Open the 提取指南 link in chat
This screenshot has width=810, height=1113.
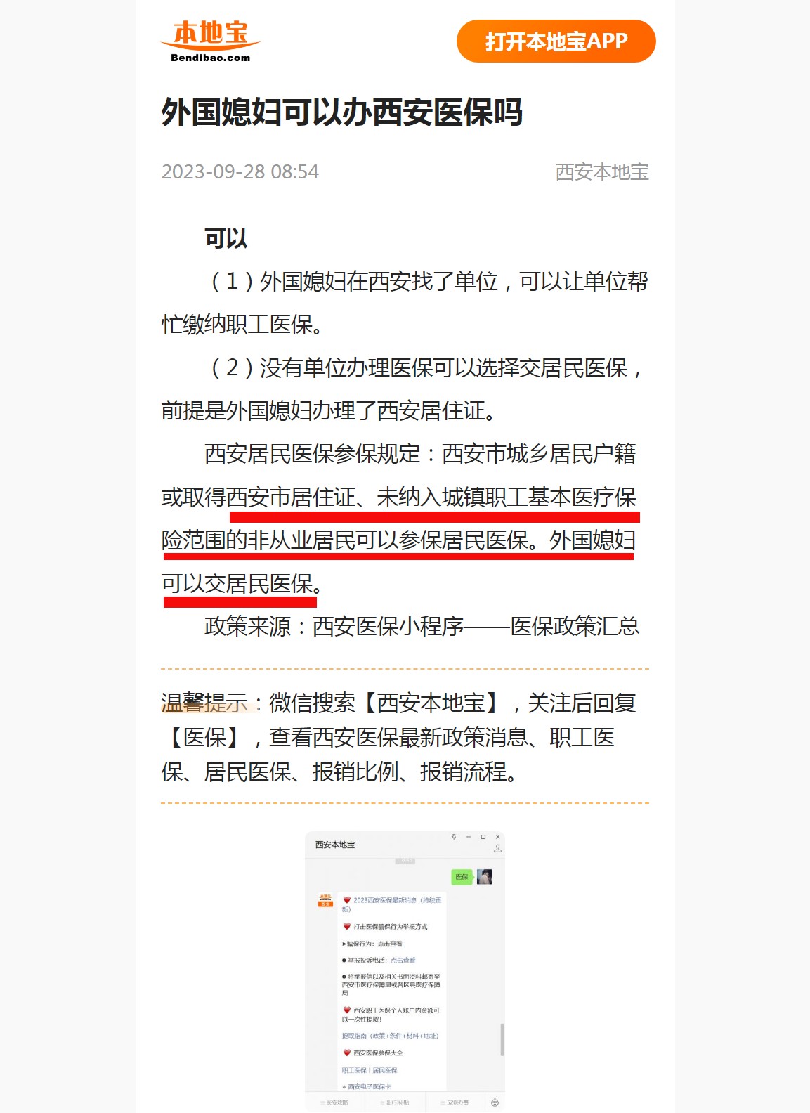[x=390, y=1036]
